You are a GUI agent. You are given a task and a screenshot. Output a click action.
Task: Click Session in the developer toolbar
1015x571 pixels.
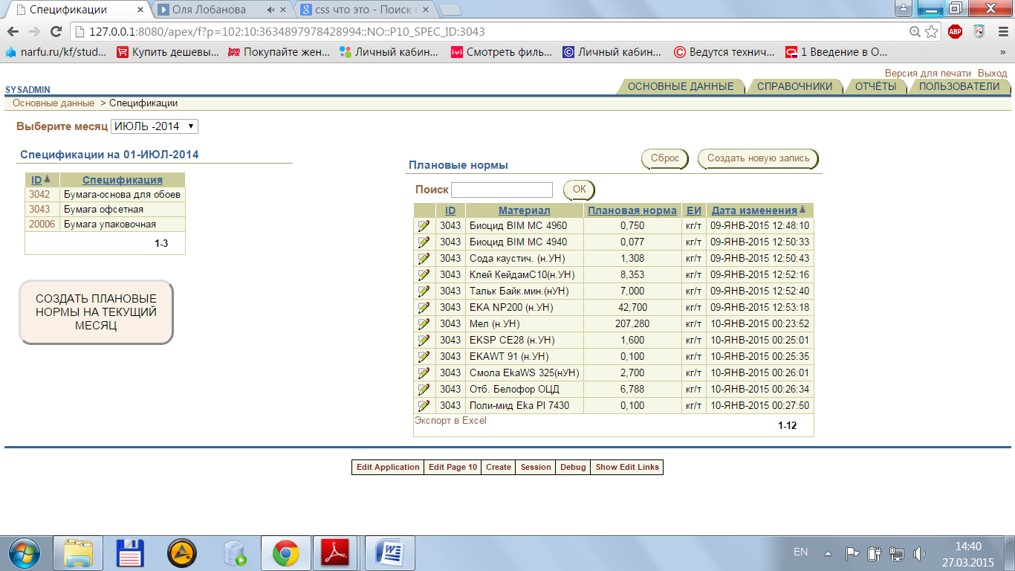(536, 467)
